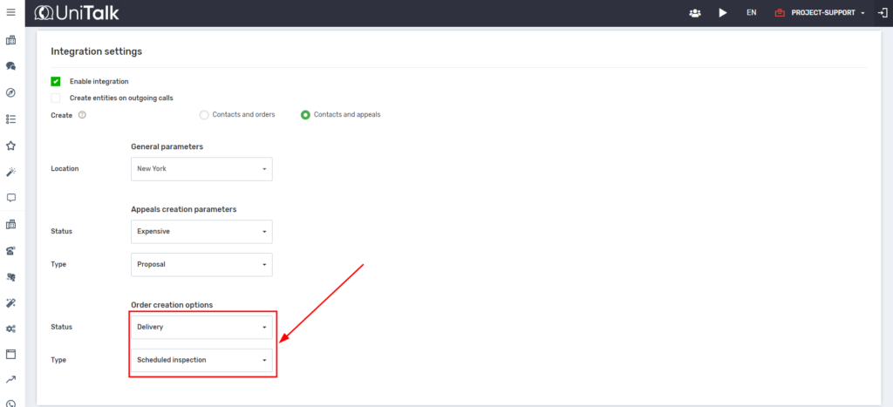Click the compass icon in sidebar
Viewport: 893px width, 407px height.
point(11,92)
